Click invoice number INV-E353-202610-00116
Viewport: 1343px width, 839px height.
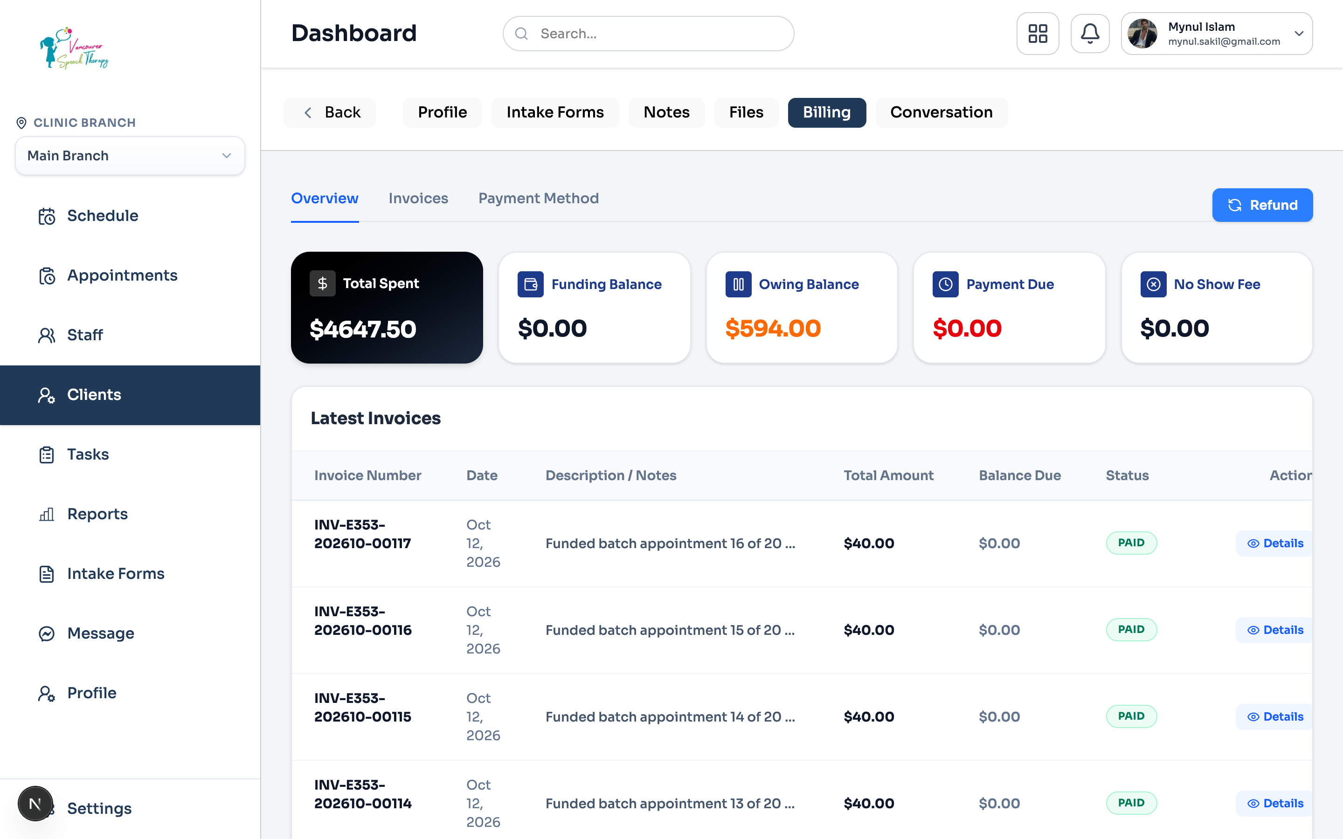363,621
